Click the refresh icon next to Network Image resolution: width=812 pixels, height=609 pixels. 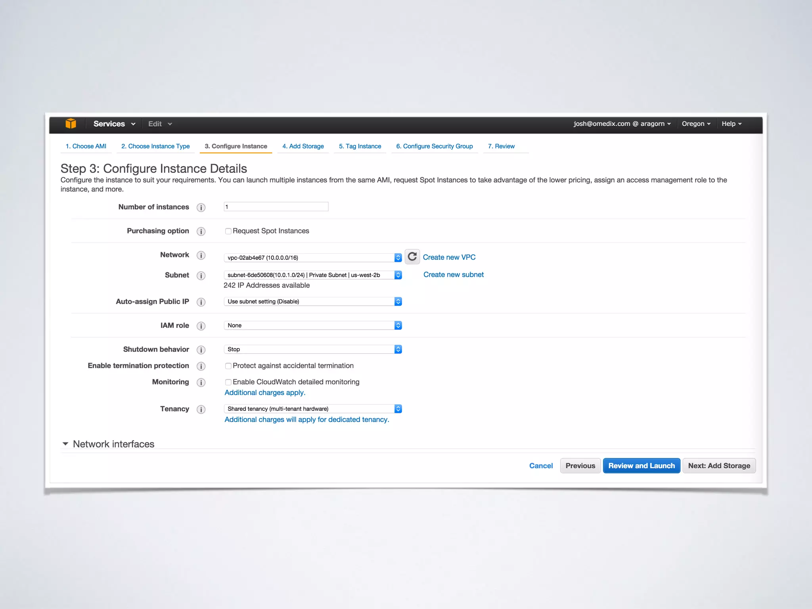click(x=412, y=257)
